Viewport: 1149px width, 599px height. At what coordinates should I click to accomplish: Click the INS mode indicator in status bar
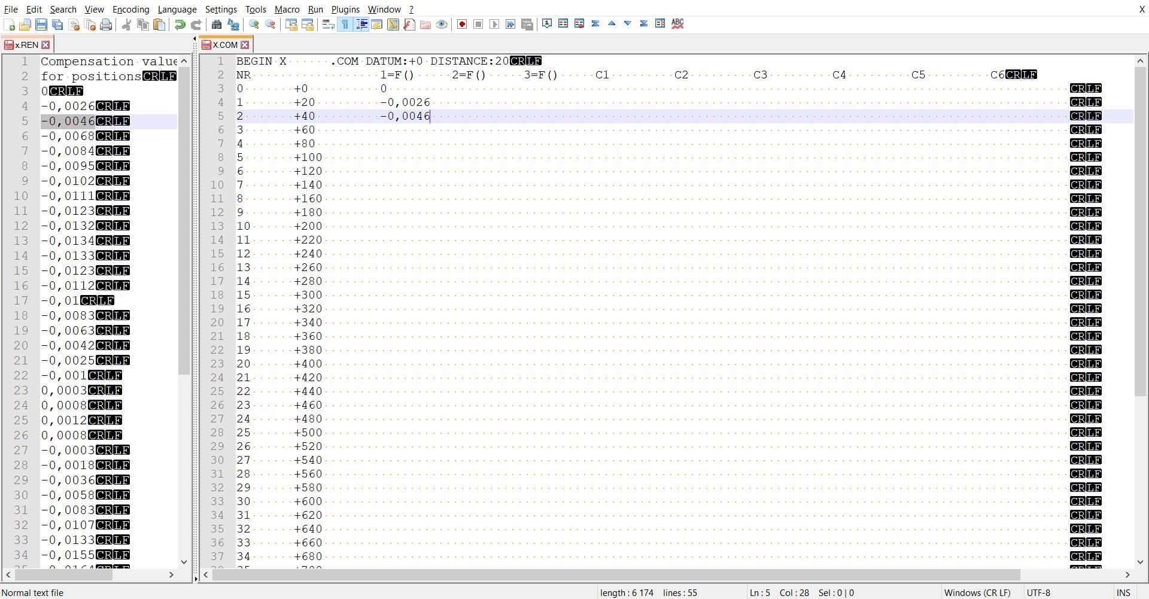pos(1123,592)
